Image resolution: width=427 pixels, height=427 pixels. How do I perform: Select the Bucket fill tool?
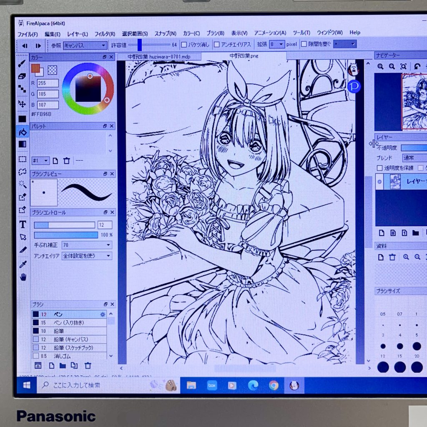[23, 132]
